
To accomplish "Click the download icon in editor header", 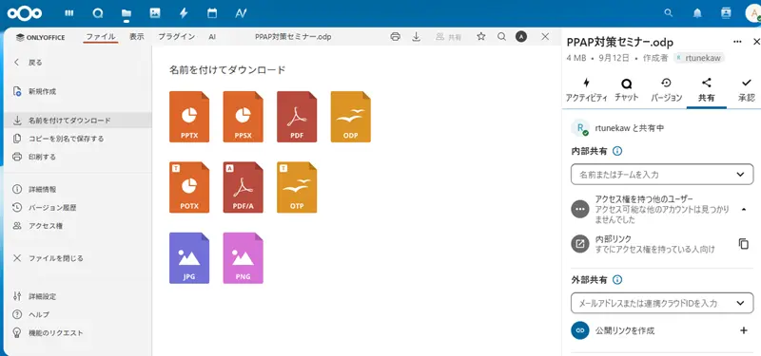I will [416, 36].
